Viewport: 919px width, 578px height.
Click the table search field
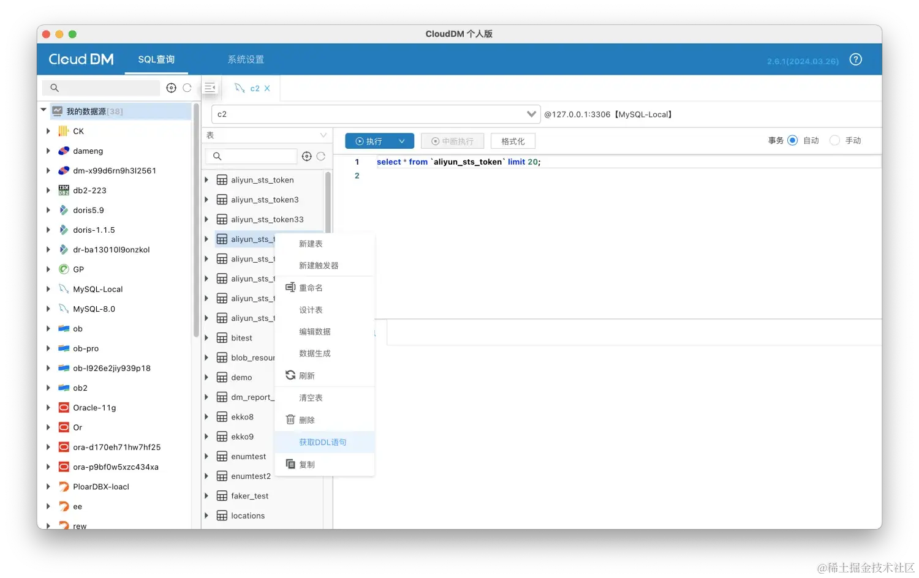pyautogui.click(x=251, y=156)
